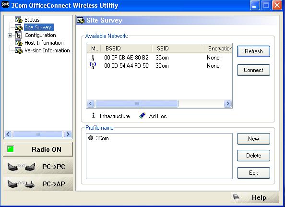The image size is (285, 207).
Task: Click None encryption of 00 0D 54 A4 FD 5C
Action: 213,66
